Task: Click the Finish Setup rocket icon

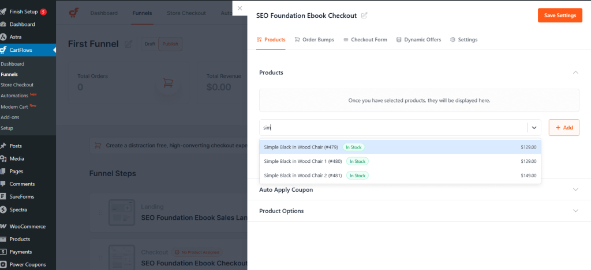Action: tap(3, 12)
